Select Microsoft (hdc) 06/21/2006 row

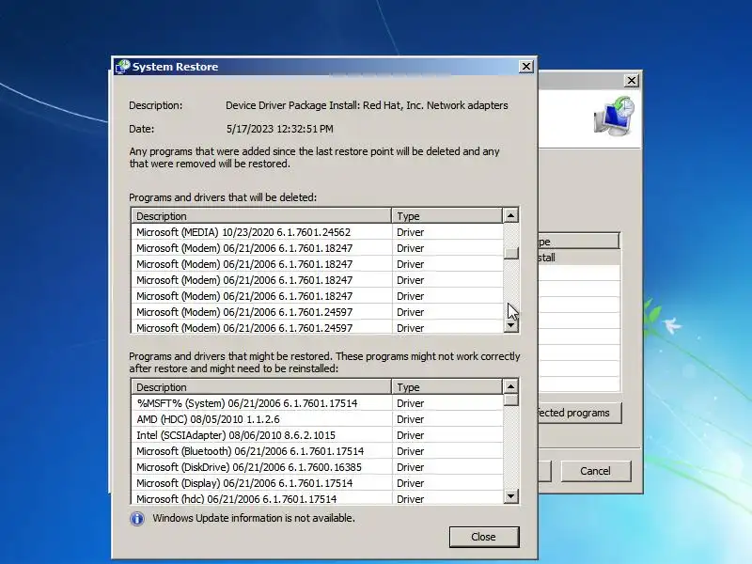click(317, 498)
